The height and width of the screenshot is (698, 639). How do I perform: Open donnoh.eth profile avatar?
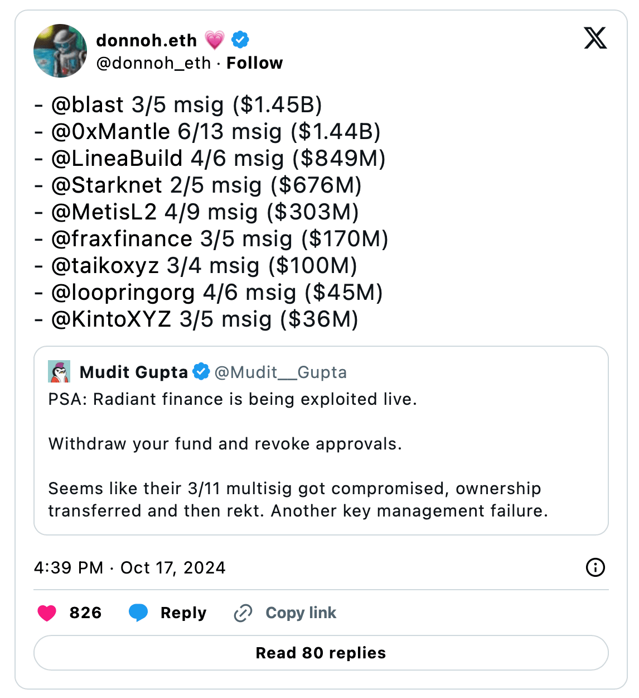[60, 51]
